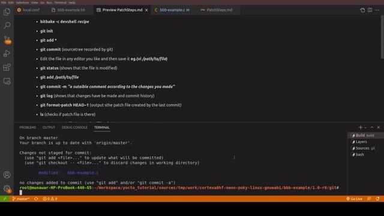Viewport: 384px width, 216px height.
Task: Switch to the local.conf tab
Action: coord(28,10)
